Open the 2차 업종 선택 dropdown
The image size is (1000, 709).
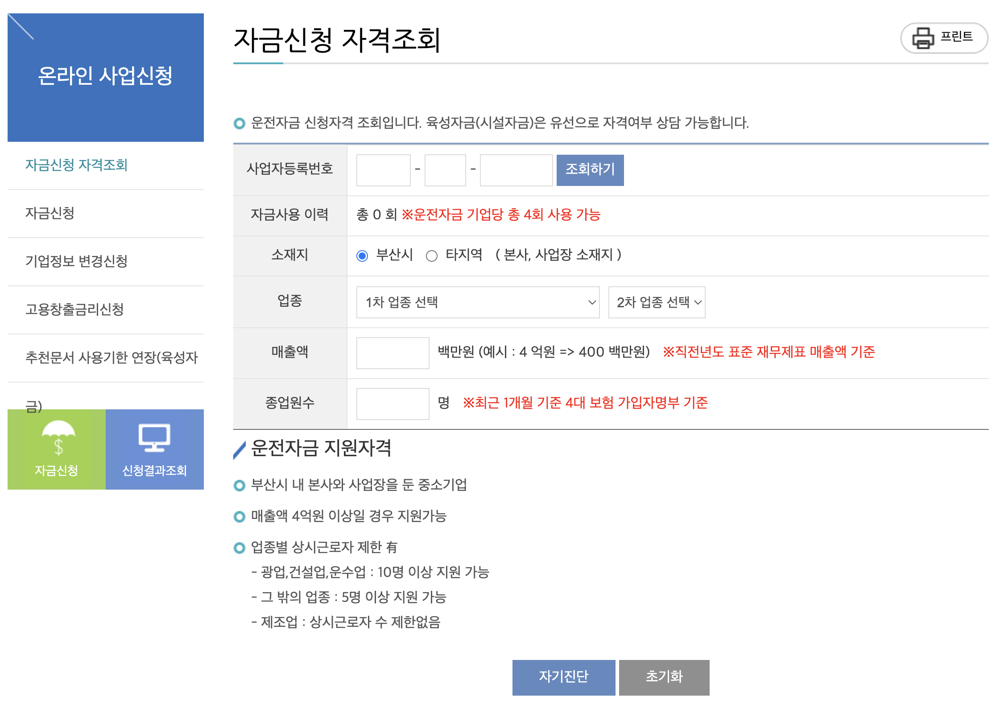coord(657,302)
